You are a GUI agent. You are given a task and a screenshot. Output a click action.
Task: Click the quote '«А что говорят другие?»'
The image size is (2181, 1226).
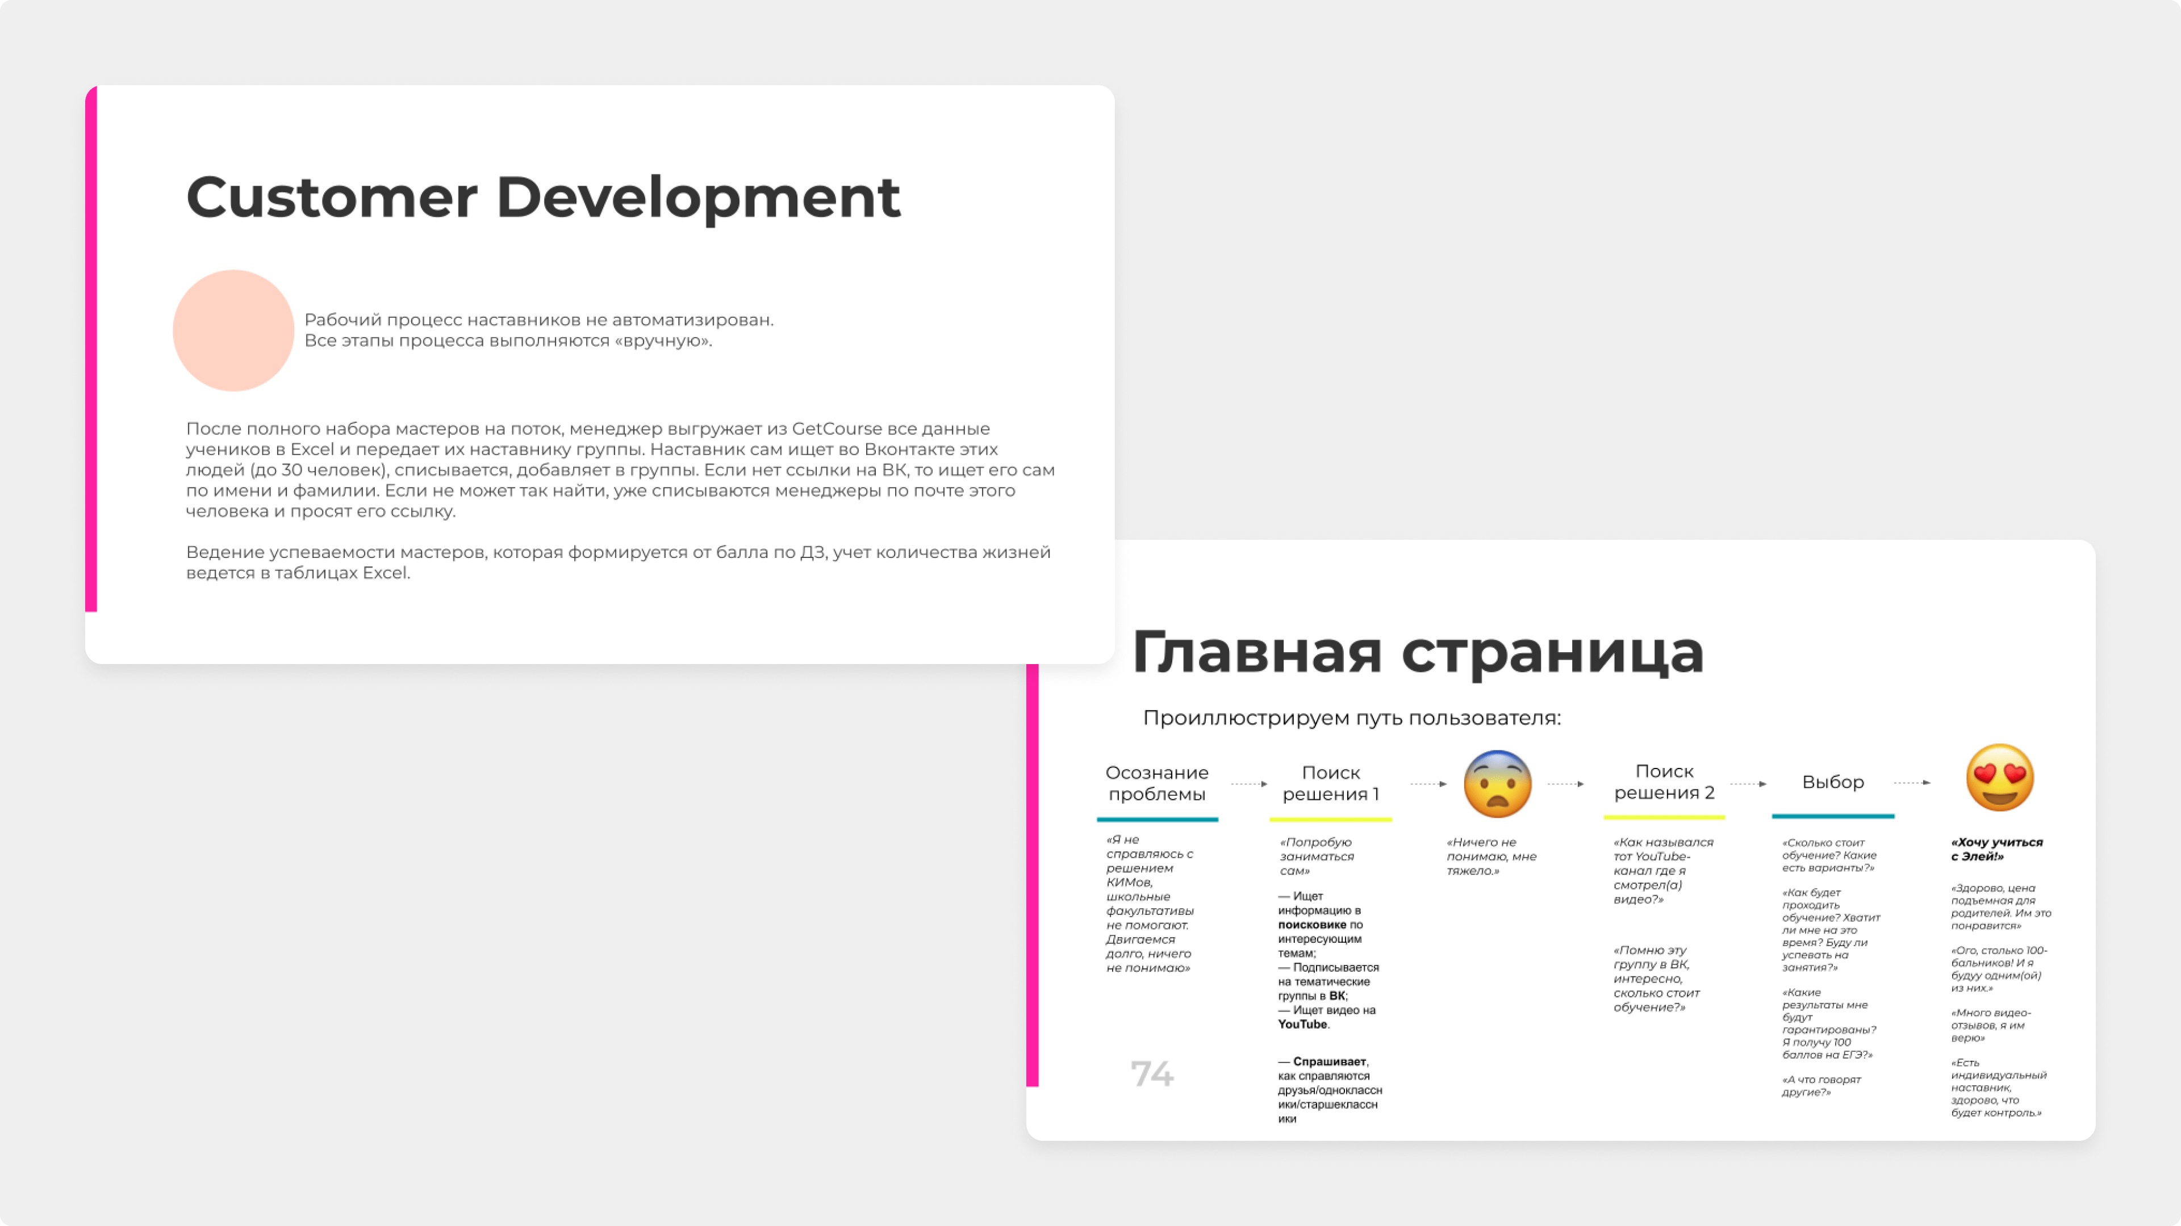tap(1821, 1086)
